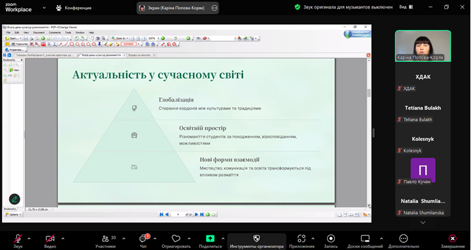Select Павло Кучин purple avatar tile
This screenshot has width=471, height=250.
(423, 170)
